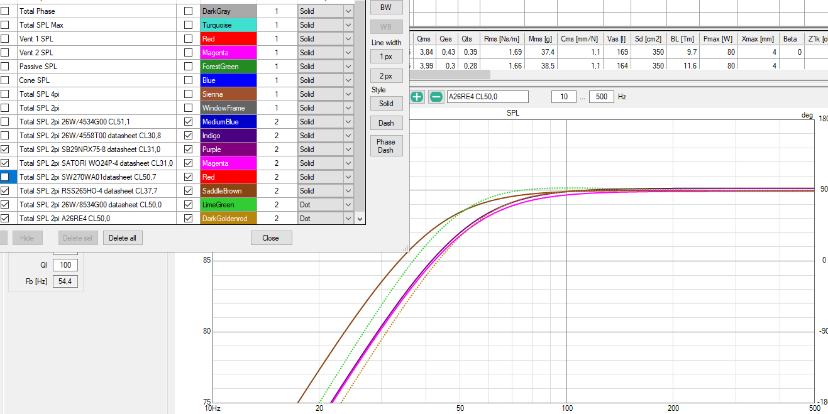Viewport: 828px width, 414px height.
Task: Tick the leftmost checkbox of Total Phase row
Action: (x=5, y=11)
